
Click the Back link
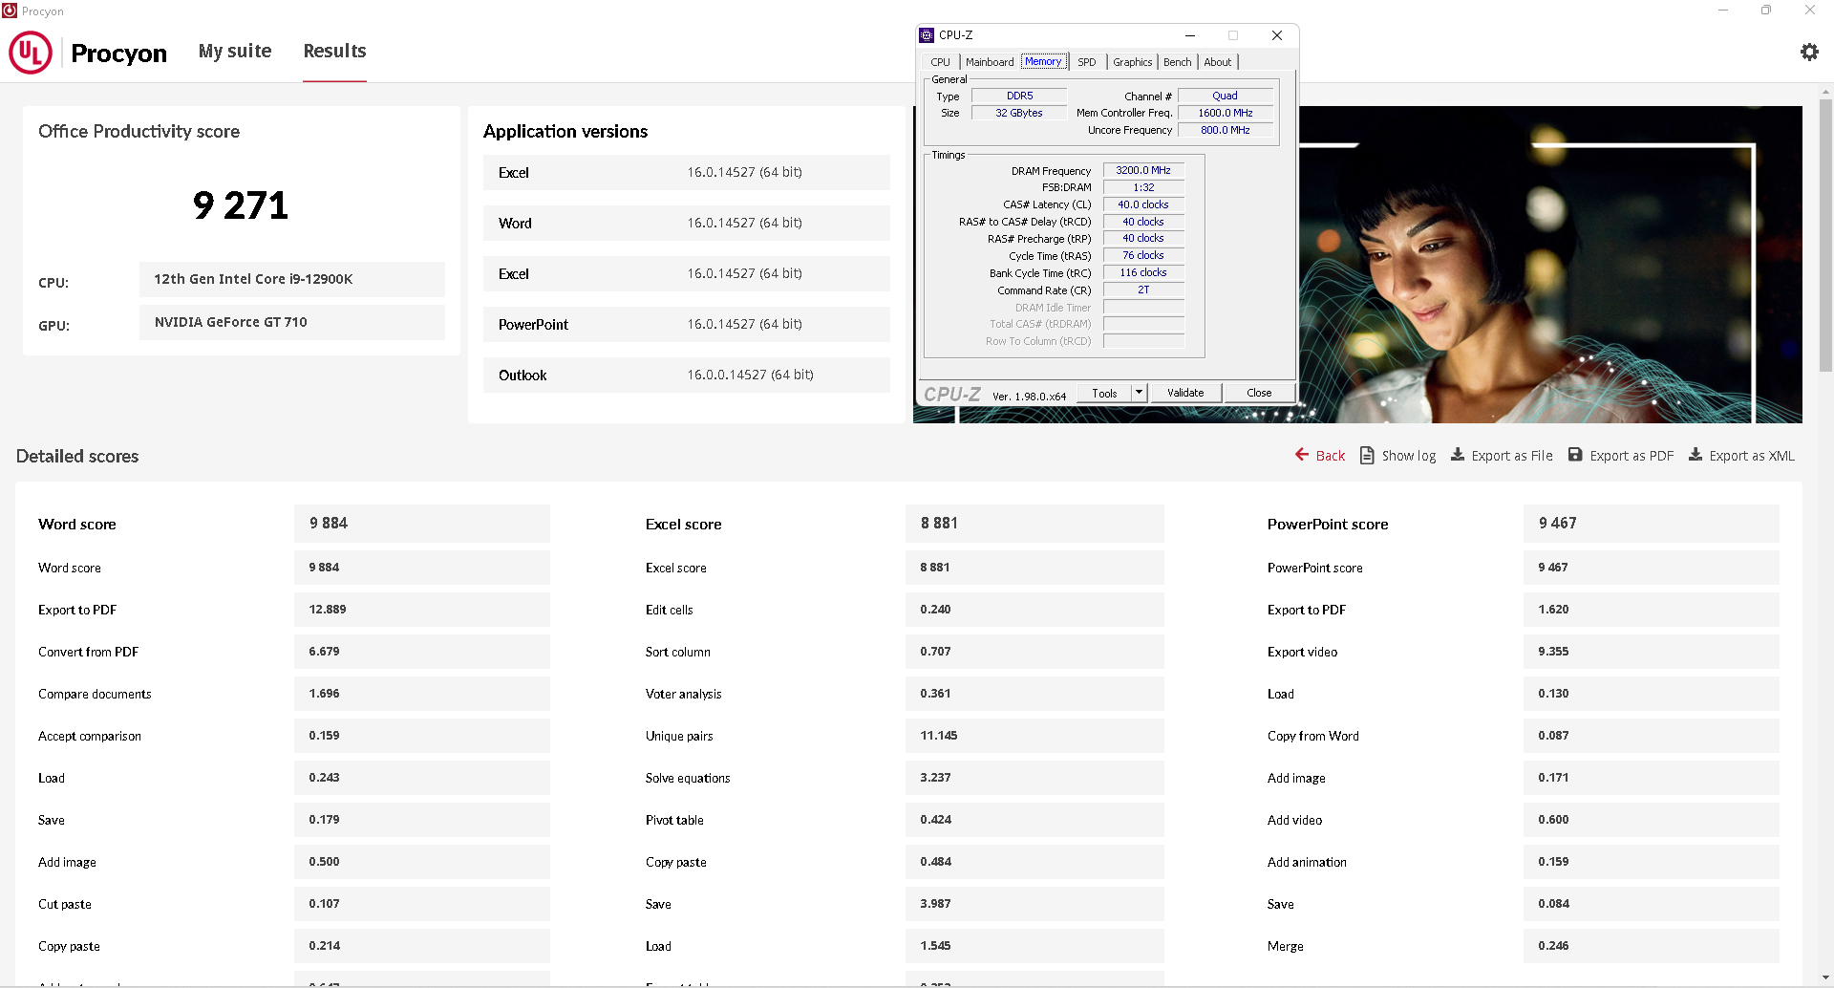pyautogui.click(x=1330, y=456)
